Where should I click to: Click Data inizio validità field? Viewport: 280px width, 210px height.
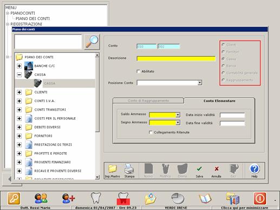[232, 115]
